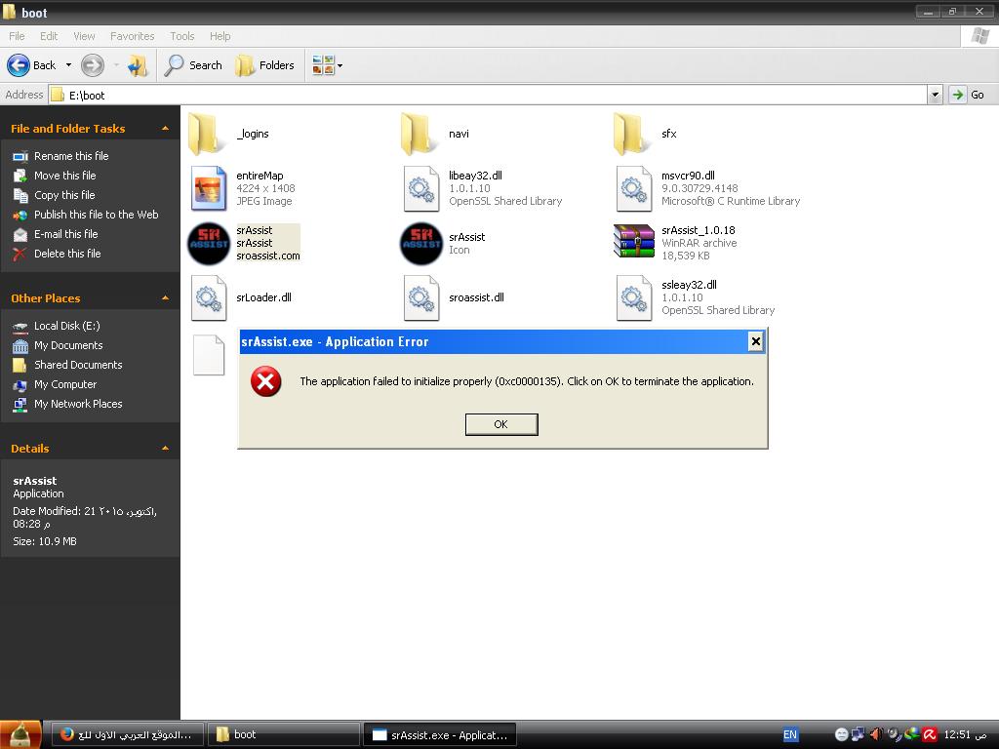Click the Rename this file link
The height and width of the screenshot is (749, 999).
point(71,156)
